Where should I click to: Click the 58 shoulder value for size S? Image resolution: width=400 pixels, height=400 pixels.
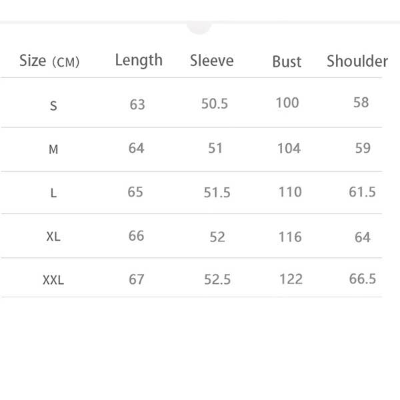[361, 103]
